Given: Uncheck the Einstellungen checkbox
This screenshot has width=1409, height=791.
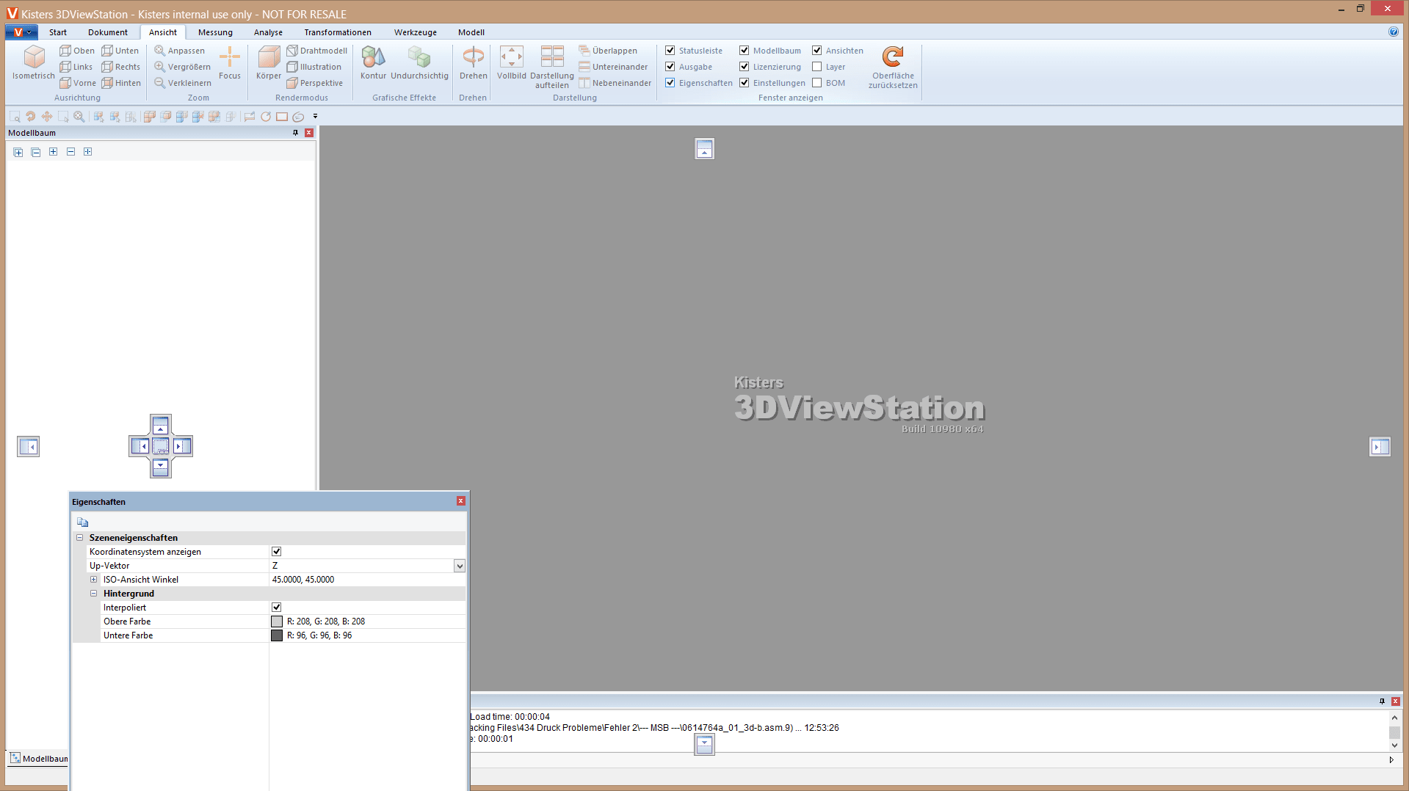Looking at the screenshot, I should pos(744,83).
